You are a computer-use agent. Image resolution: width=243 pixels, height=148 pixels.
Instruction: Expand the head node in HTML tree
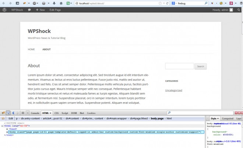7,129
